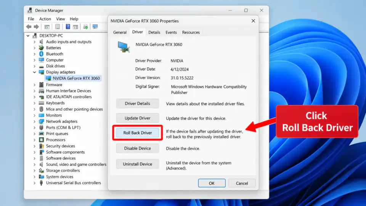
Task: Expand the Software components category
Action: [x=34, y=152]
